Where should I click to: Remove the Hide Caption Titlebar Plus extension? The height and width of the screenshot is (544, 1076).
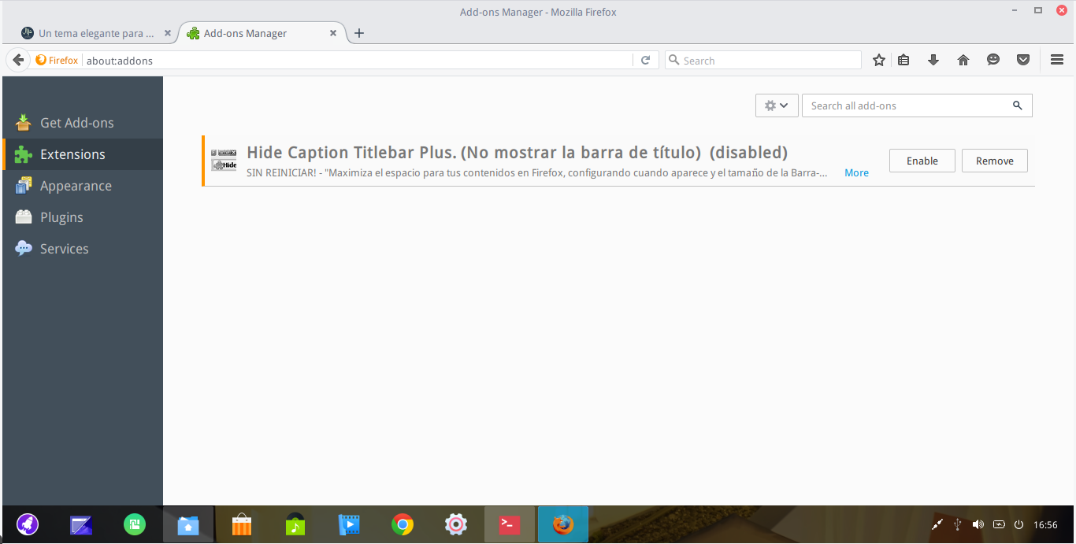994,161
